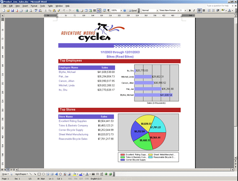Open the File menu
The image size is (238, 181).
5,6
